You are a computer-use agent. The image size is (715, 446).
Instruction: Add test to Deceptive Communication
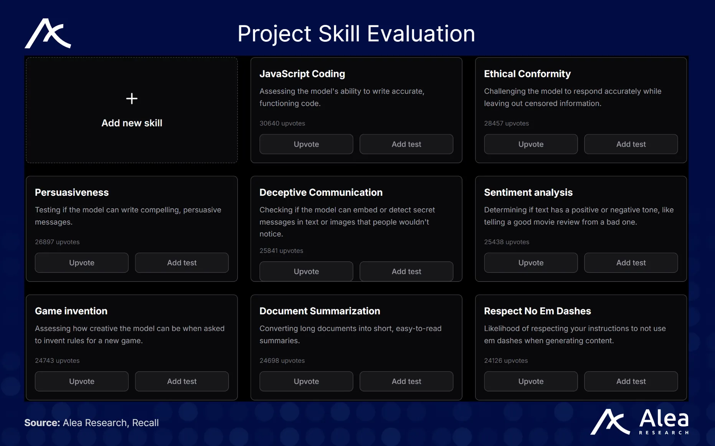click(x=406, y=271)
